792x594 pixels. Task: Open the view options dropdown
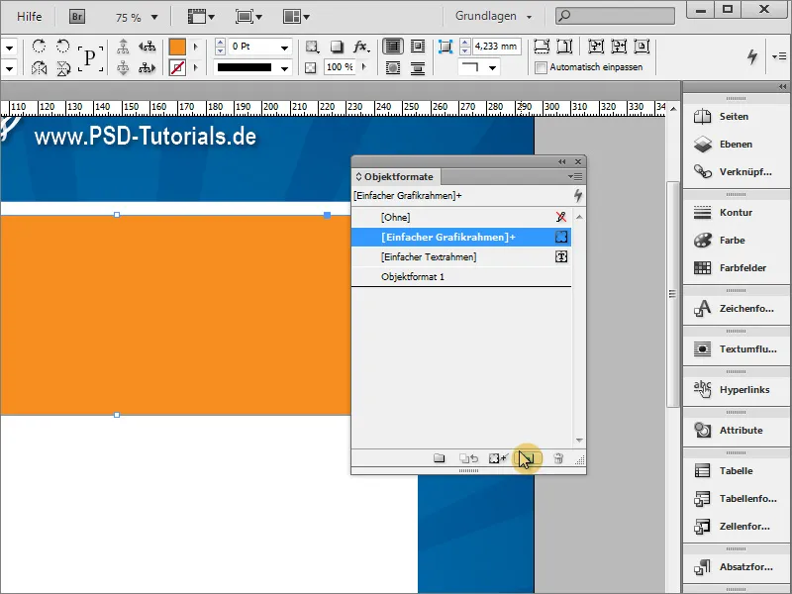point(201,17)
